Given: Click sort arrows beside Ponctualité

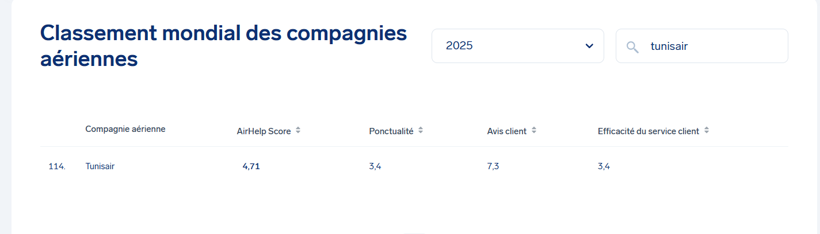Looking at the screenshot, I should 421,131.
